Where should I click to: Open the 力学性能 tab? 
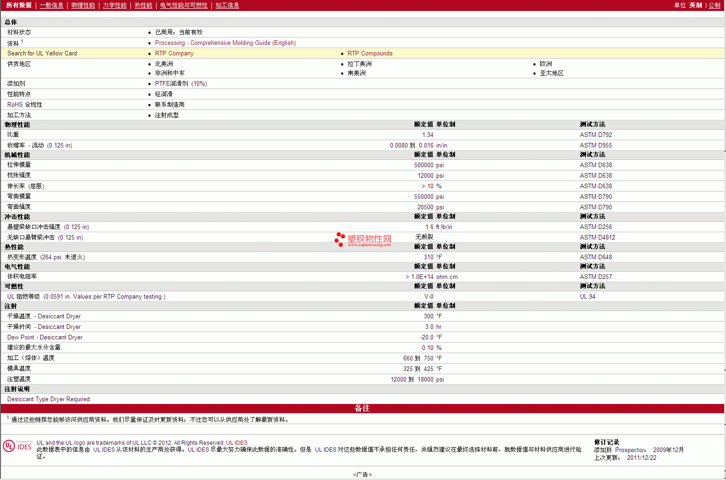pos(114,5)
